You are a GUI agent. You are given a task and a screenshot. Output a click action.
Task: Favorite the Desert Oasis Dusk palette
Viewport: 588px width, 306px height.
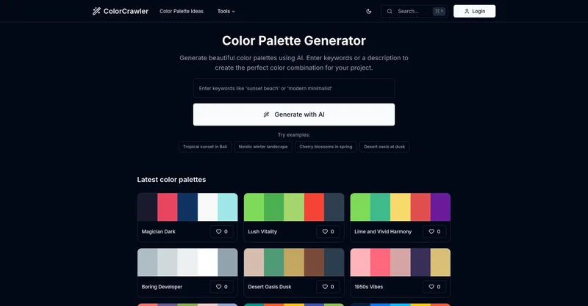pyautogui.click(x=328, y=286)
